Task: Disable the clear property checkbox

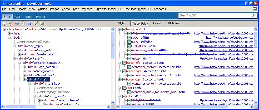Action: 124,88
